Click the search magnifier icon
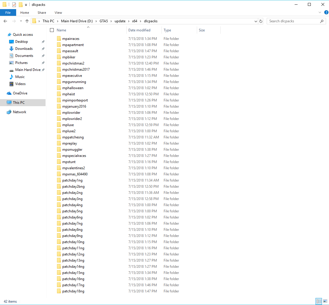329x305 pixels. click(x=322, y=21)
